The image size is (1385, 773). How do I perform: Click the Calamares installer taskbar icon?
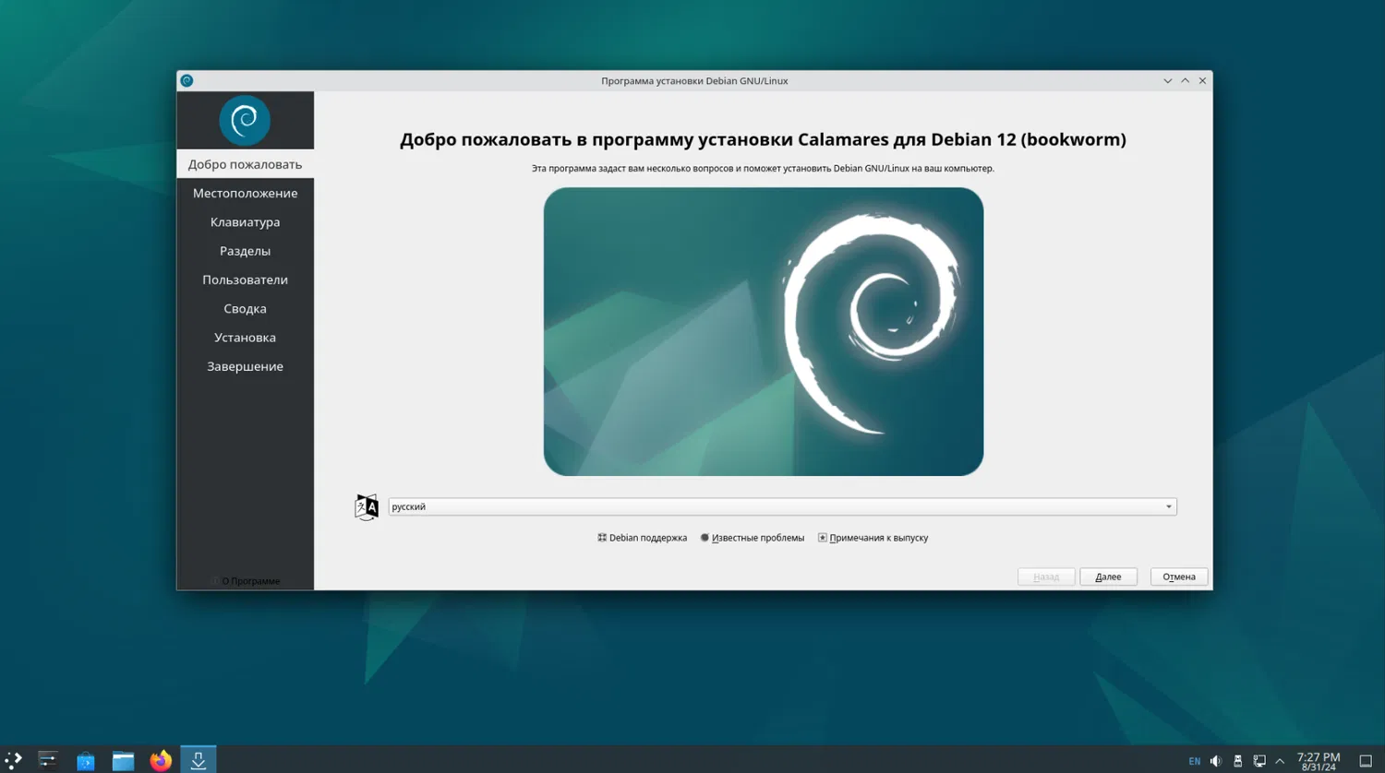(x=199, y=760)
